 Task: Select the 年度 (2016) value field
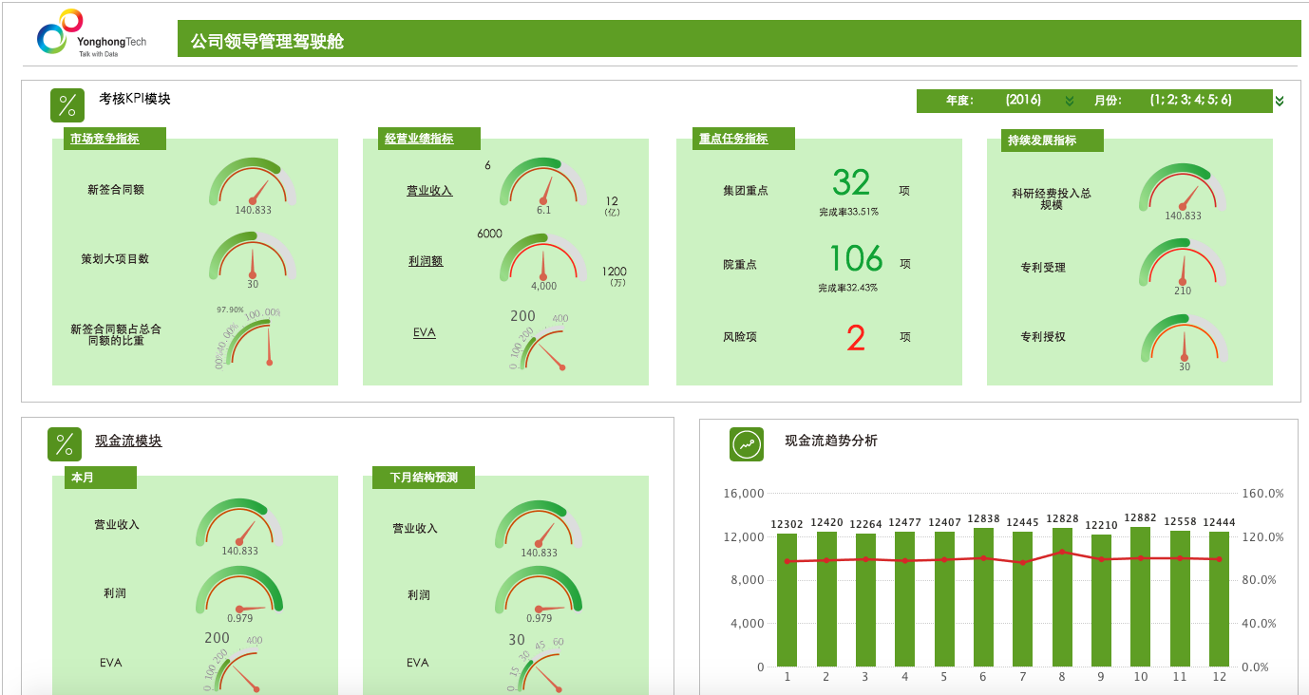[x=1023, y=100]
